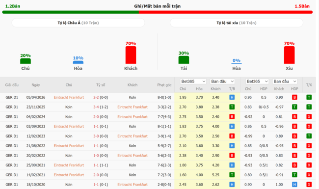Click red B handicap badge in 05/04/2026 row
Image resolution: width=319 pixels, height=189 pixels.
[x=294, y=97]
